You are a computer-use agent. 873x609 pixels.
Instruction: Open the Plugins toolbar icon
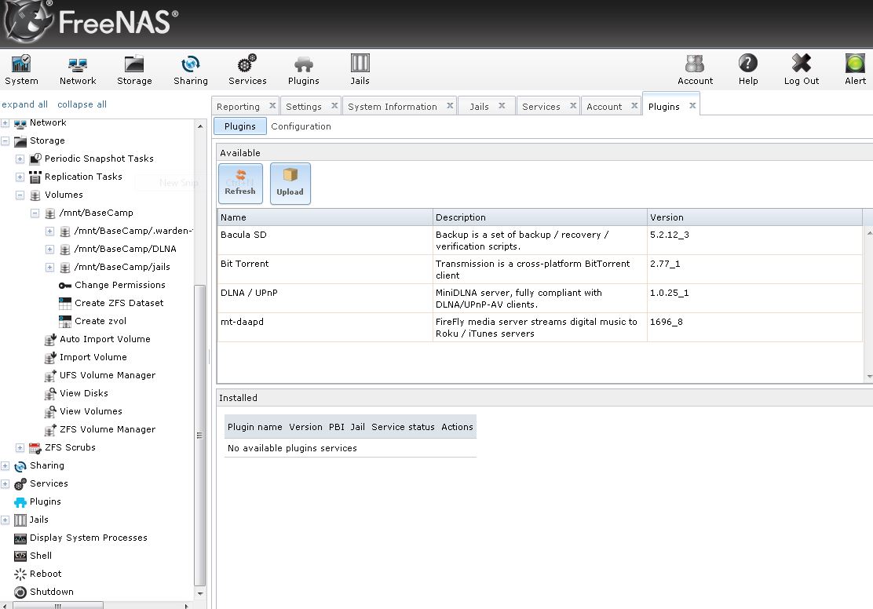point(304,70)
